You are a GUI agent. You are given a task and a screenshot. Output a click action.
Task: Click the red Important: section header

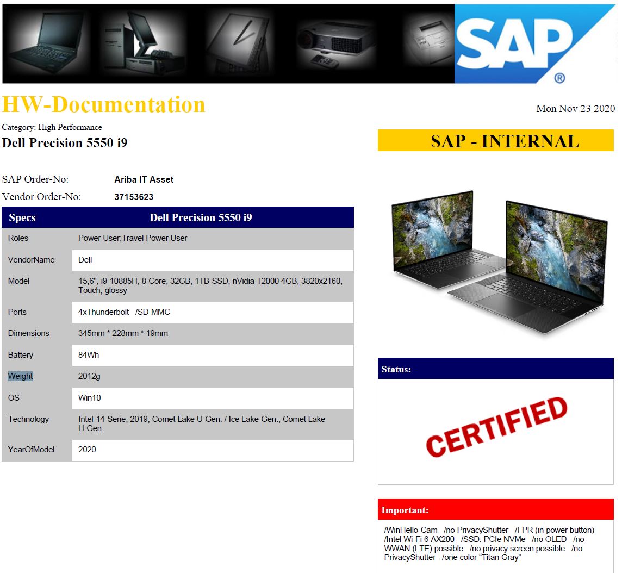tap(495, 509)
